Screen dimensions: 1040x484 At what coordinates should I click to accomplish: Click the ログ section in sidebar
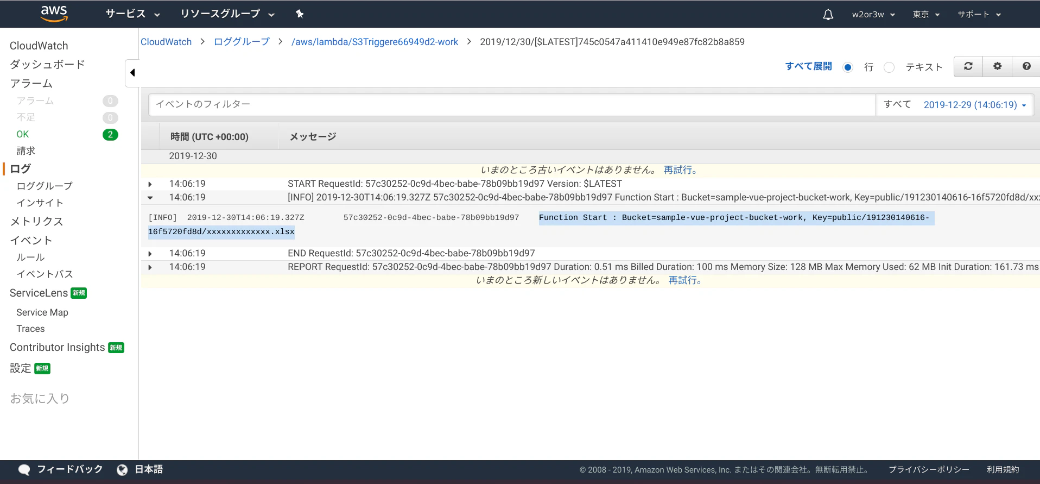pos(21,169)
